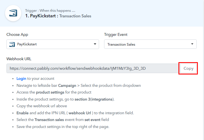The width and height of the screenshot is (204, 140).
Task: Click the Transaction Sales value in Trigger Event
Action: pos(121,45)
